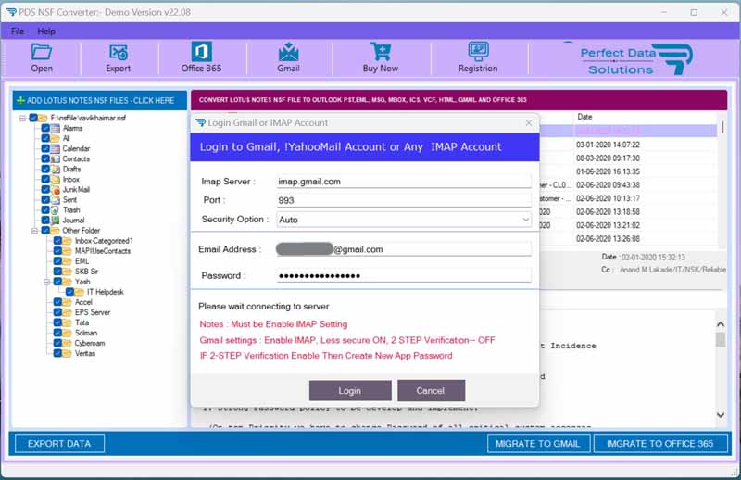Select the SKB Sir folder
Image resolution: width=741 pixels, height=480 pixels.
click(86, 272)
